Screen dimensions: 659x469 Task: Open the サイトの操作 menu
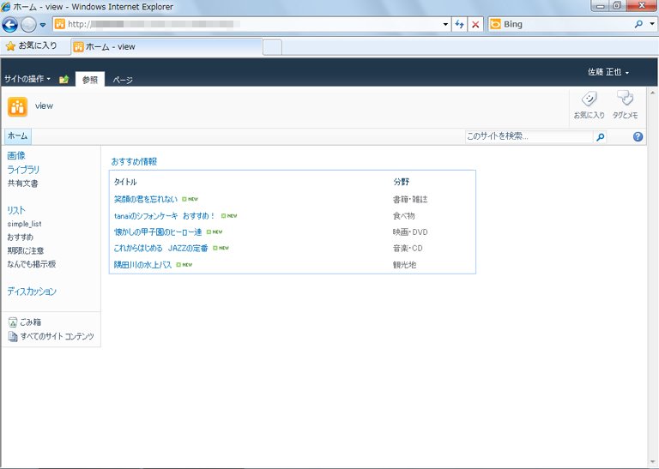click(x=27, y=79)
